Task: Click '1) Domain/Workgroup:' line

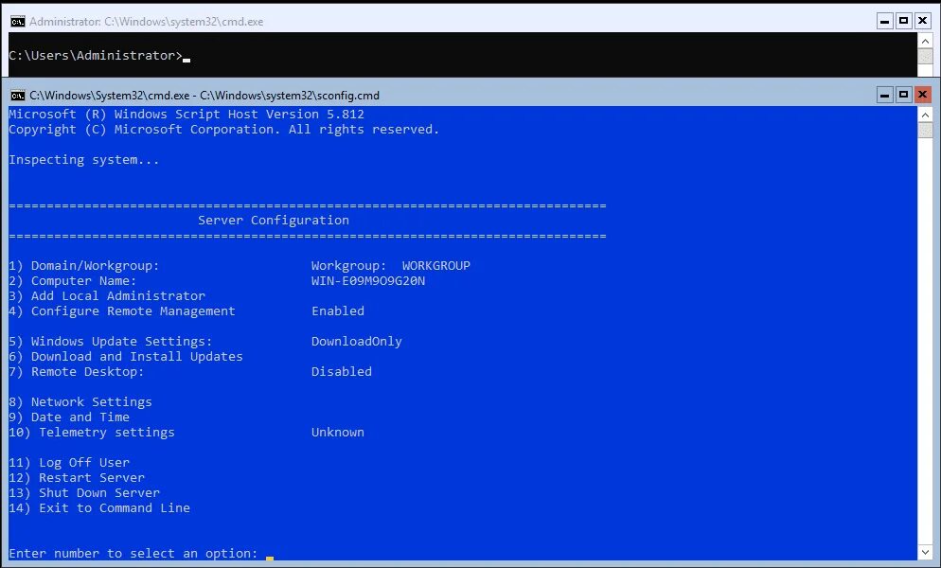Action: [x=84, y=265]
